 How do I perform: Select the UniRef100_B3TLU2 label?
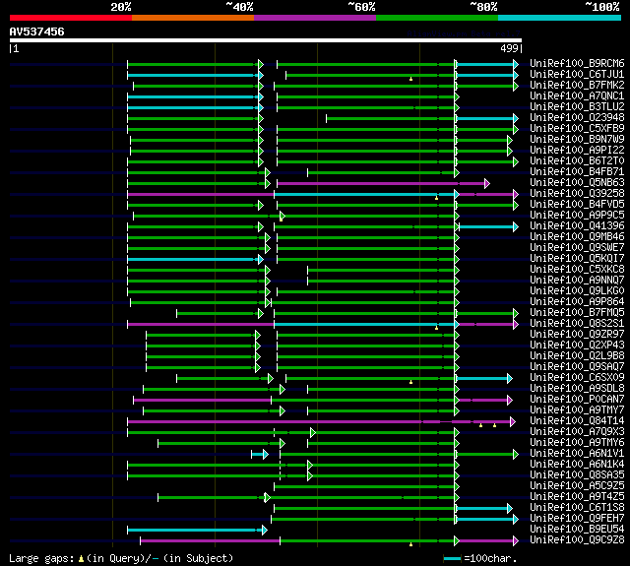point(577,107)
